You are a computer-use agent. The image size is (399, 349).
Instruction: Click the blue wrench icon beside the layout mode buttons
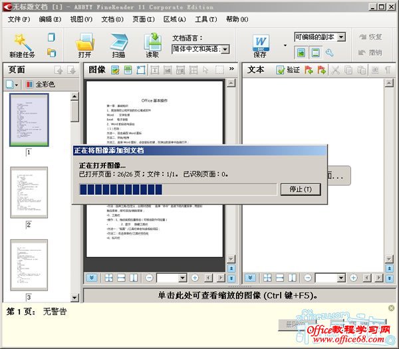(329, 53)
